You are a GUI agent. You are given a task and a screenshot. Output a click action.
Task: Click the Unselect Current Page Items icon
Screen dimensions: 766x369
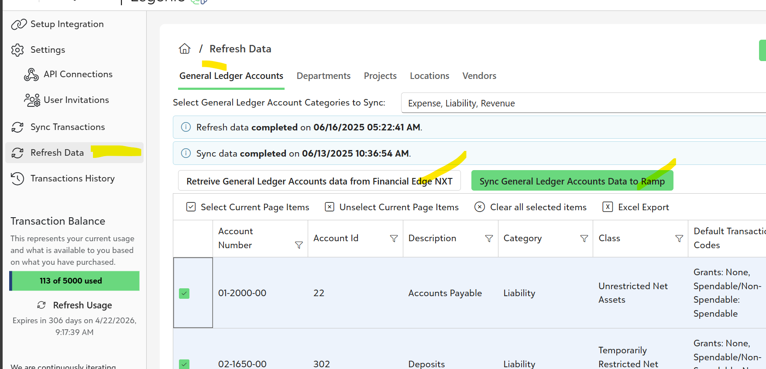(x=330, y=207)
